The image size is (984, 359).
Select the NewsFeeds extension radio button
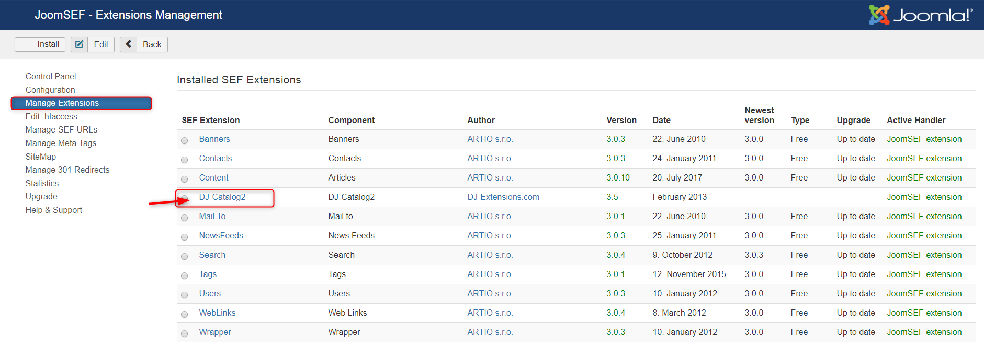pos(185,237)
